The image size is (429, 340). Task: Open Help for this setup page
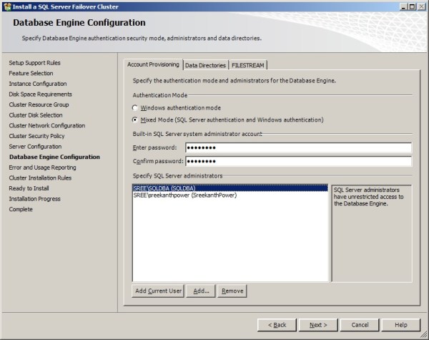401,325
